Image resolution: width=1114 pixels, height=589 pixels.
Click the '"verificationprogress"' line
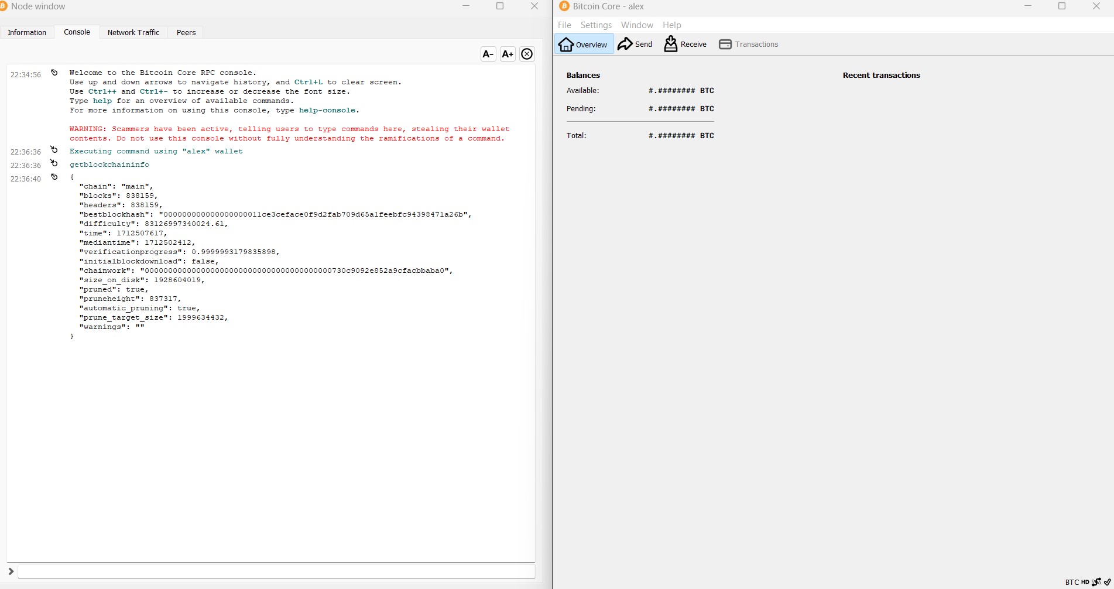[x=180, y=252]
